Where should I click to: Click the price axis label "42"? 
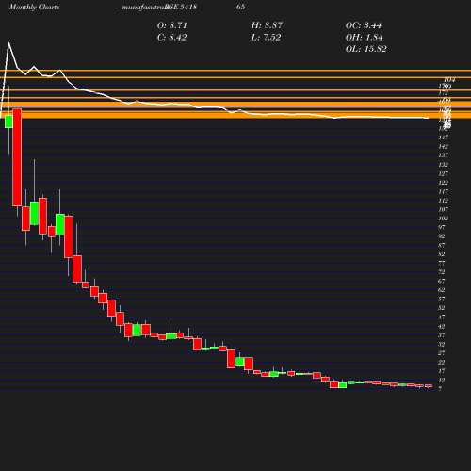(x=442, y=326)
